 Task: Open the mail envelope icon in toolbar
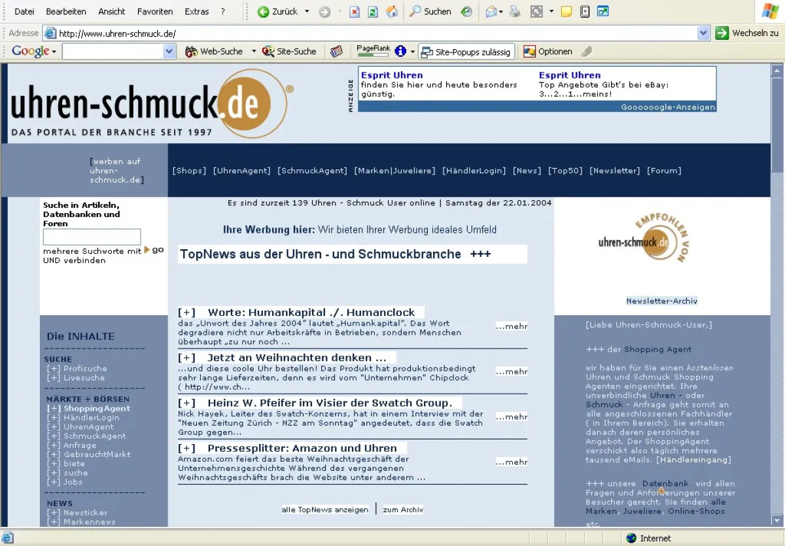491,12
